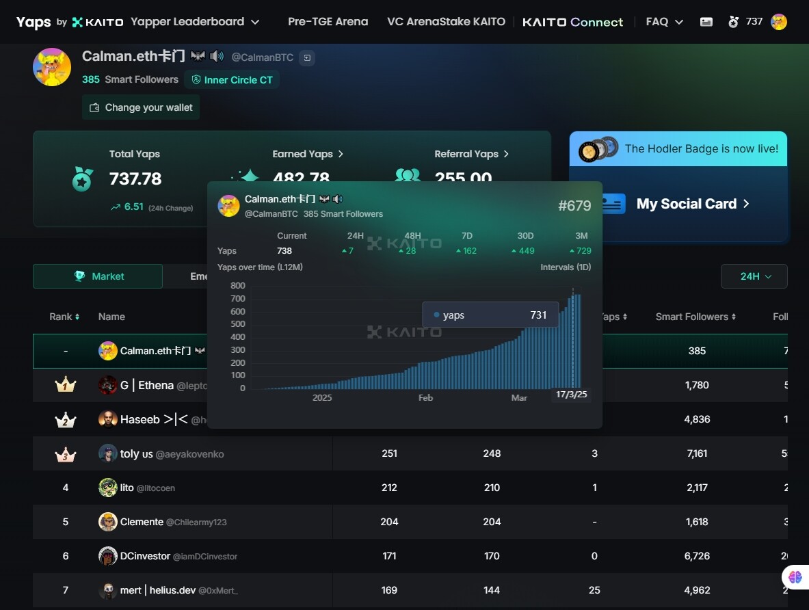Click DCinvestor avatar icon

(x=108, y=556)
